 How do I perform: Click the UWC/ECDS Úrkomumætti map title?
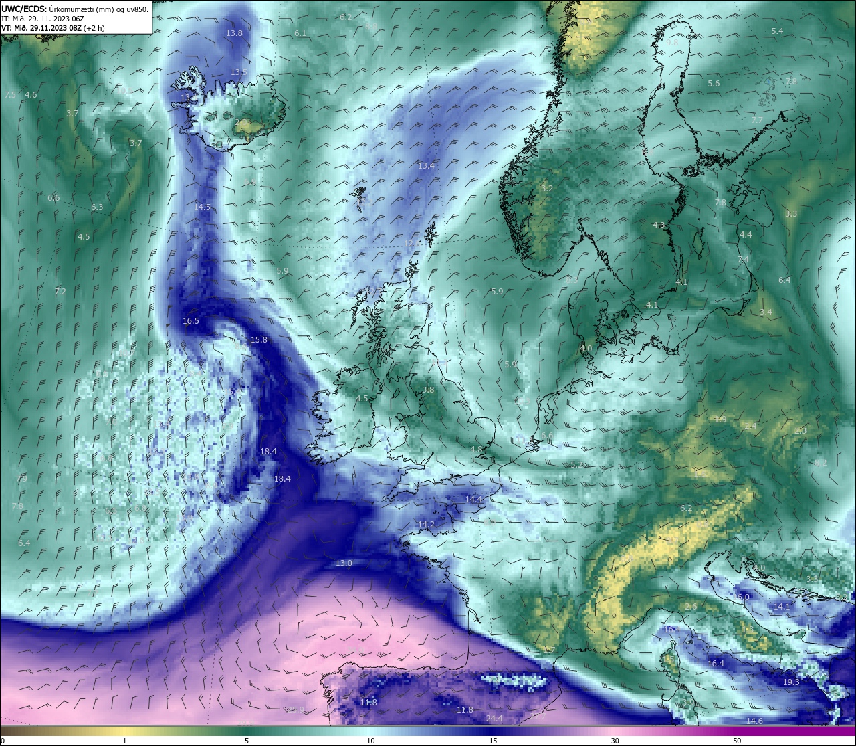75,9
